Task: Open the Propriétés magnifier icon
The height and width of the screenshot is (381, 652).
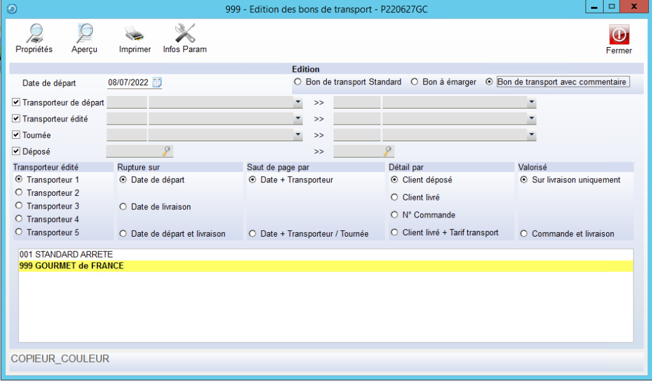Action: pos(34,33)
